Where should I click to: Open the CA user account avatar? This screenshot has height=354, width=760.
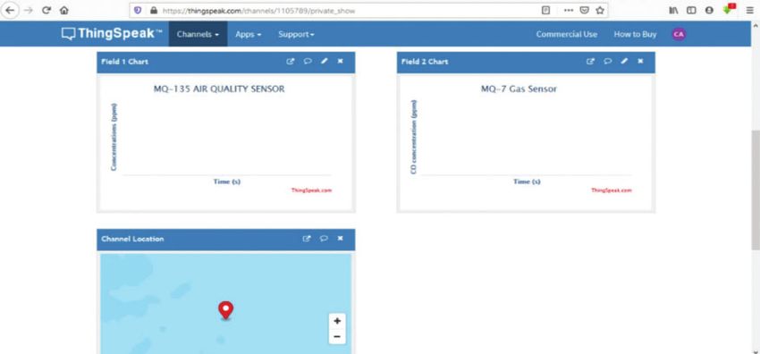click(679, 34)
